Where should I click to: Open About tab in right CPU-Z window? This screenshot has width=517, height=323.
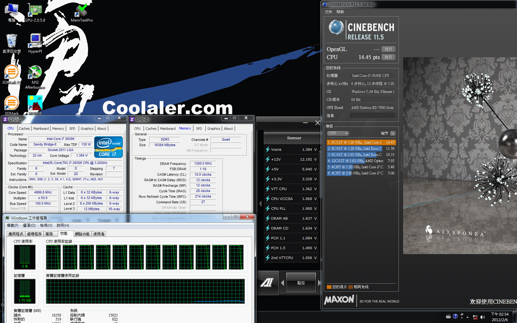coord(228,129)
